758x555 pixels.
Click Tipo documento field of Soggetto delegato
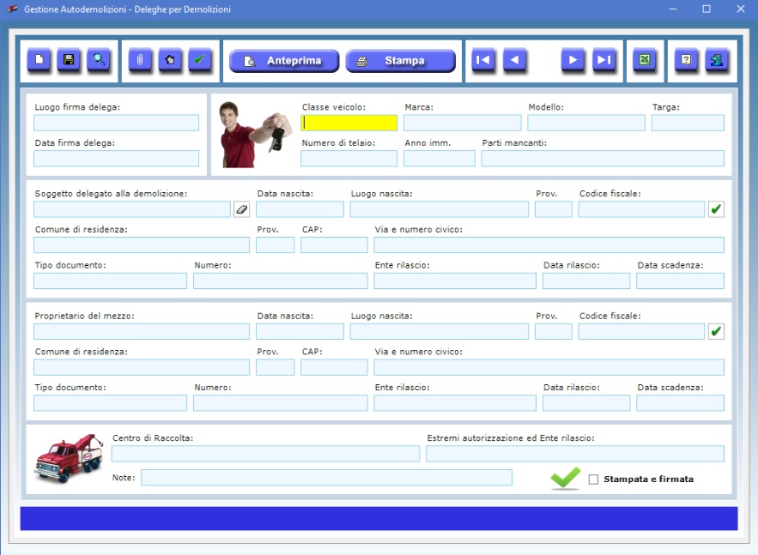pos(110,281)
